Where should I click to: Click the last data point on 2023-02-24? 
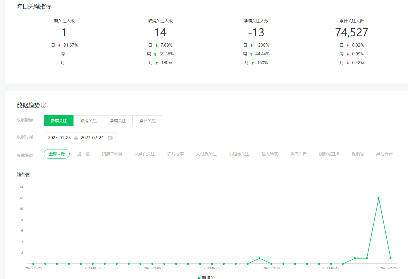390,258
